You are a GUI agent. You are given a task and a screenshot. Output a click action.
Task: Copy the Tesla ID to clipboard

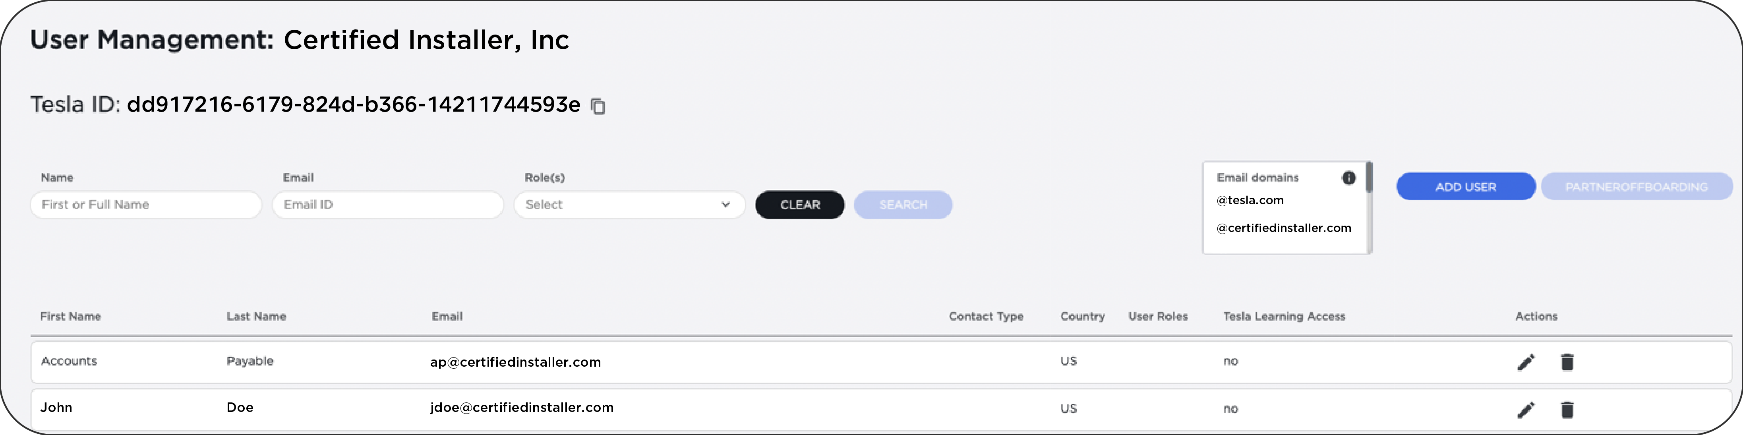tap(598, 106)
